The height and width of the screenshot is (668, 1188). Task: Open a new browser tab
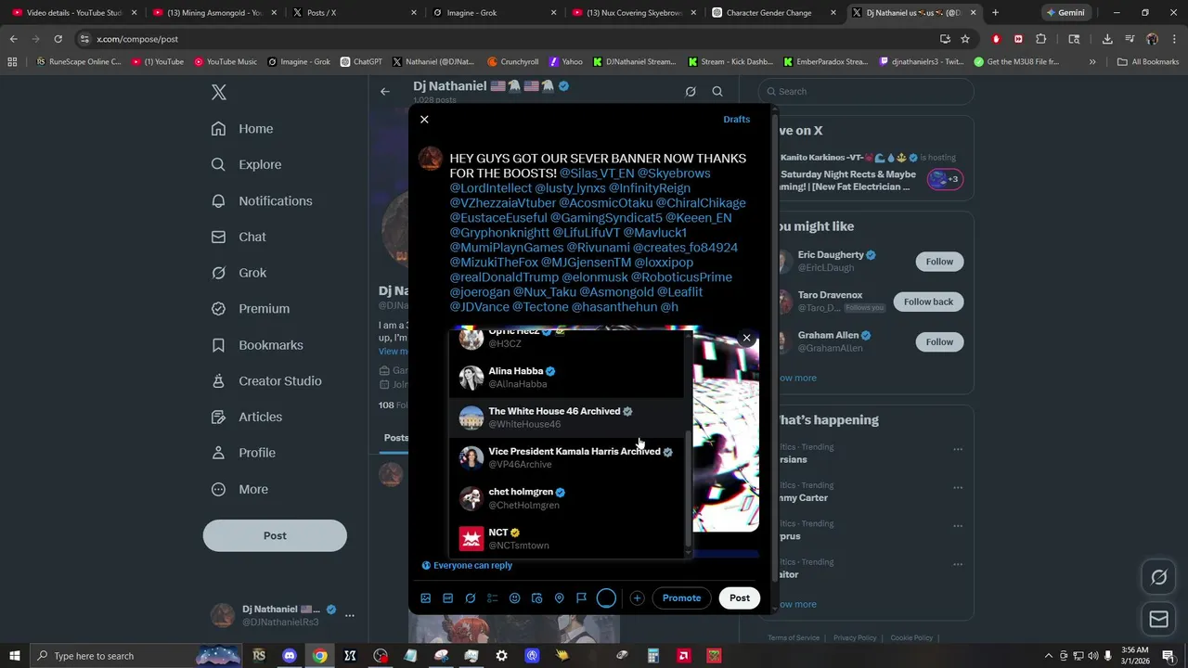tap(995, 13)
